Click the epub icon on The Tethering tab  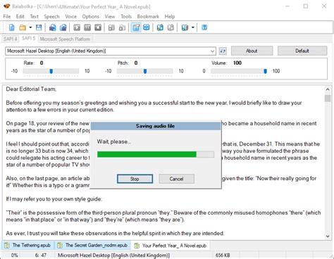pos(7,246)
